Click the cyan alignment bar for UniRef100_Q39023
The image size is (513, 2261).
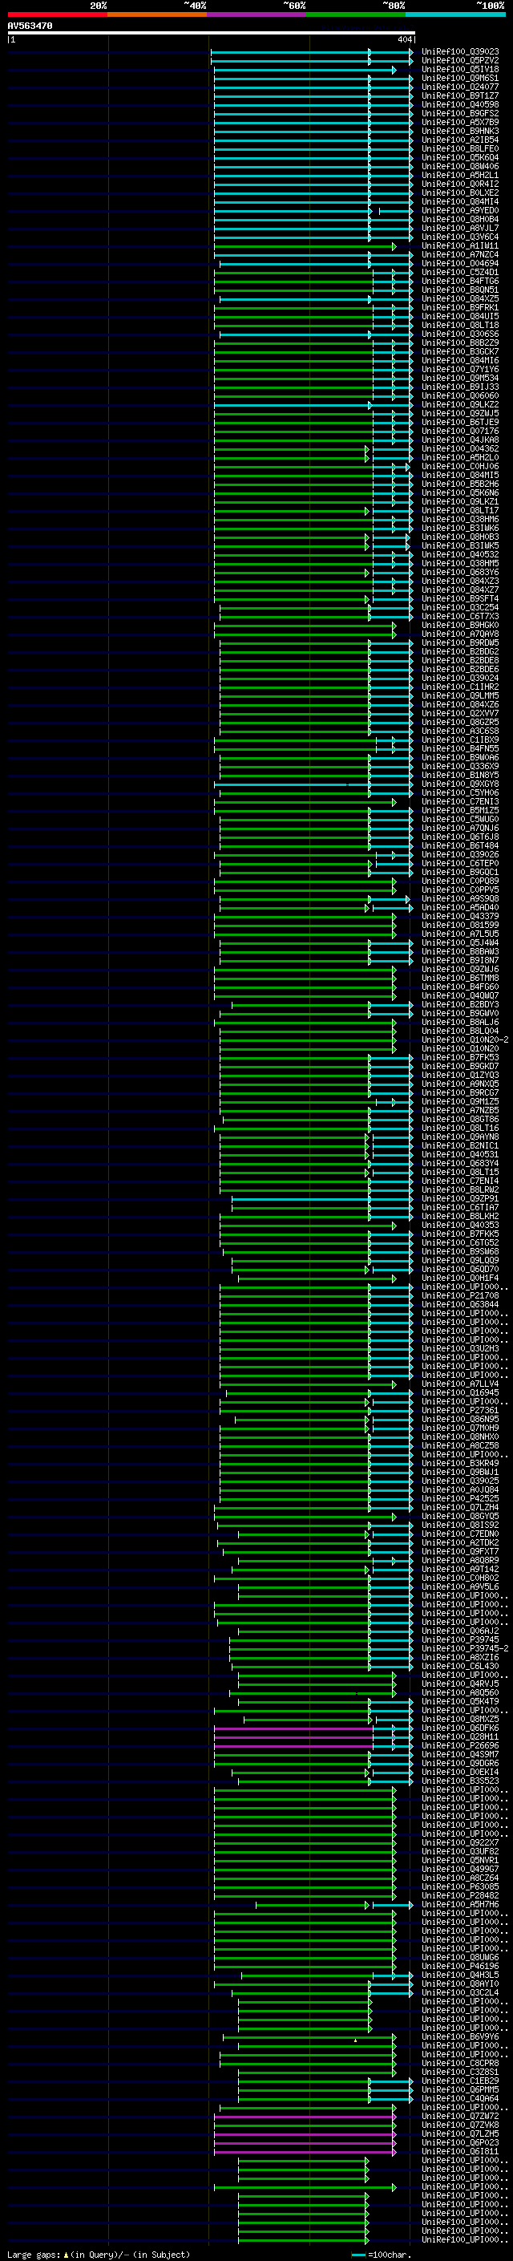pos(311,52)
